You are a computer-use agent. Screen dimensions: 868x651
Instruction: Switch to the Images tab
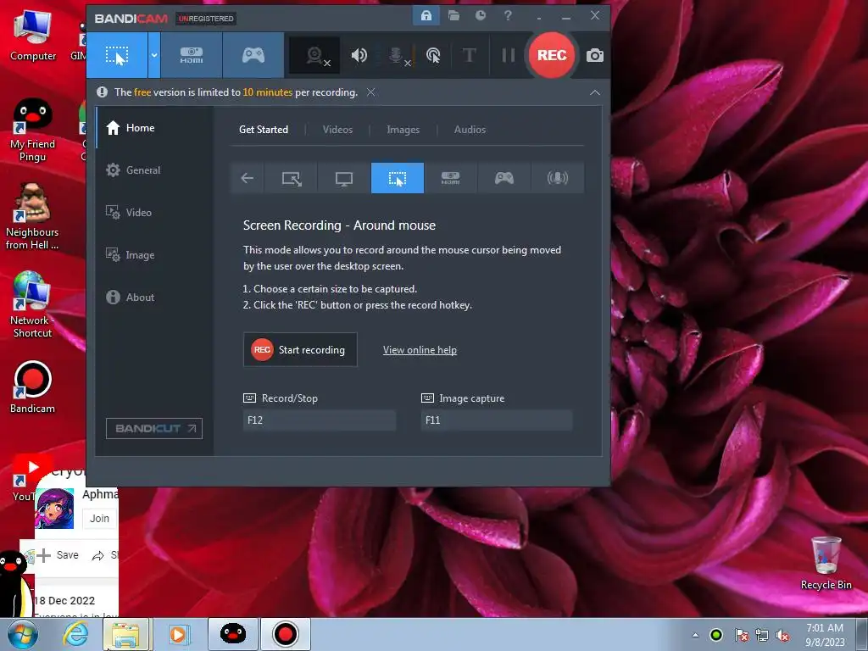(403, 130)
